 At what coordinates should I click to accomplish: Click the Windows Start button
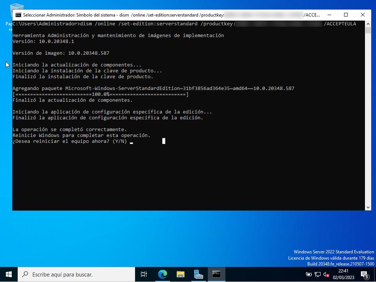pyautogui.click(x=9, y=274)
